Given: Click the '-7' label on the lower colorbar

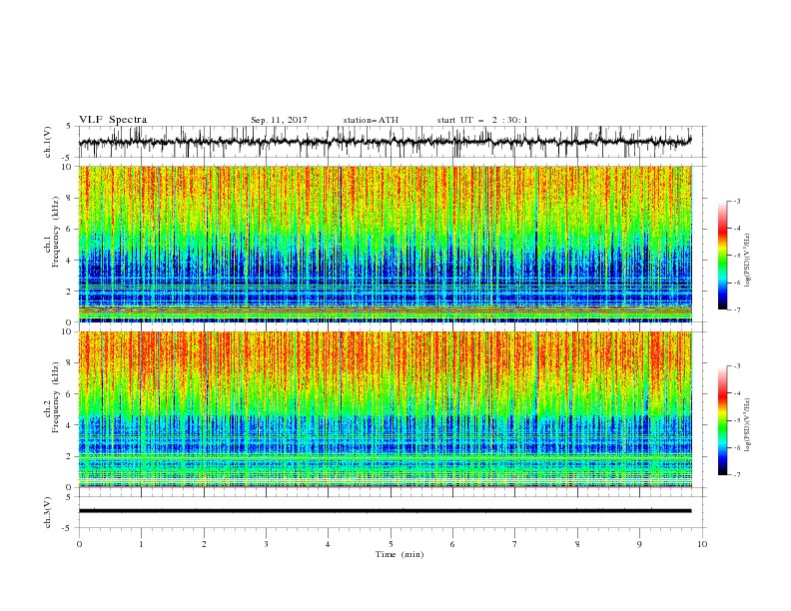Looking at the screenshot, I should 736,475.
